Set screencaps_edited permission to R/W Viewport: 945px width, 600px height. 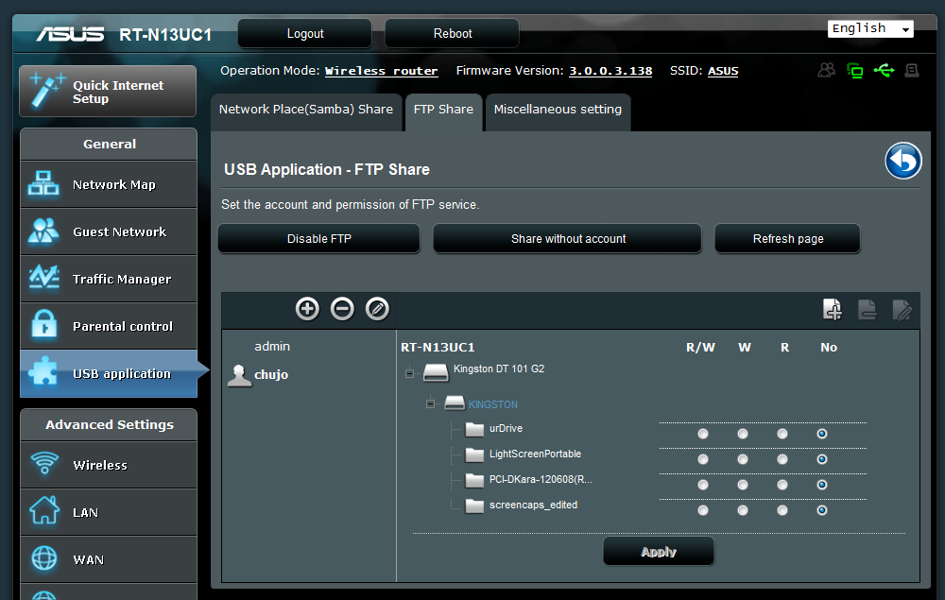click(703, 510)
